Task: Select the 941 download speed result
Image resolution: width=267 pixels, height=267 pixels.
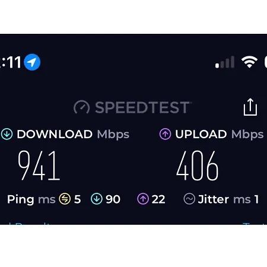Action: 39,166
